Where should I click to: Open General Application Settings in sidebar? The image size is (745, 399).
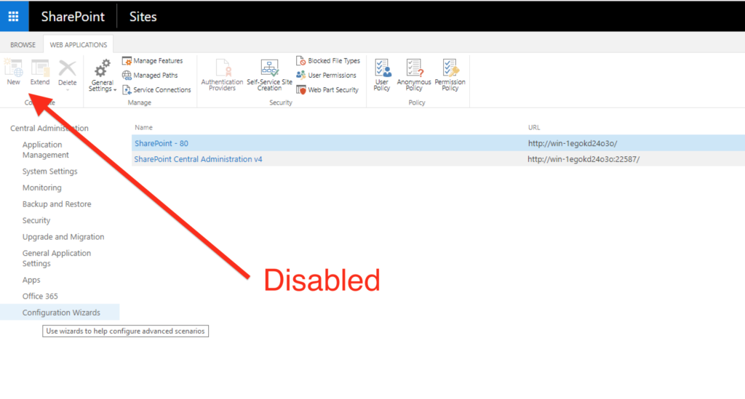tap(57, 258)
